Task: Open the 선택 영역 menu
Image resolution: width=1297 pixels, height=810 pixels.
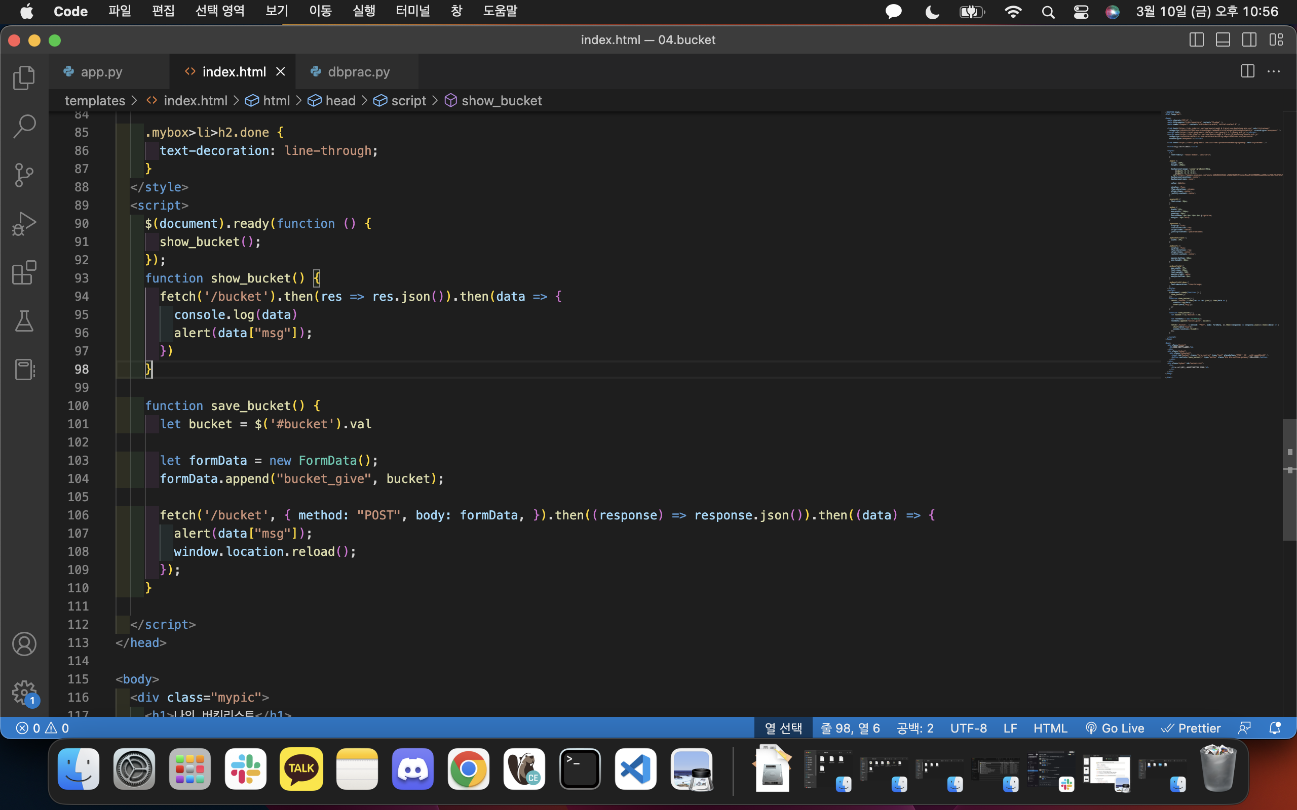Action: point(220,11)
